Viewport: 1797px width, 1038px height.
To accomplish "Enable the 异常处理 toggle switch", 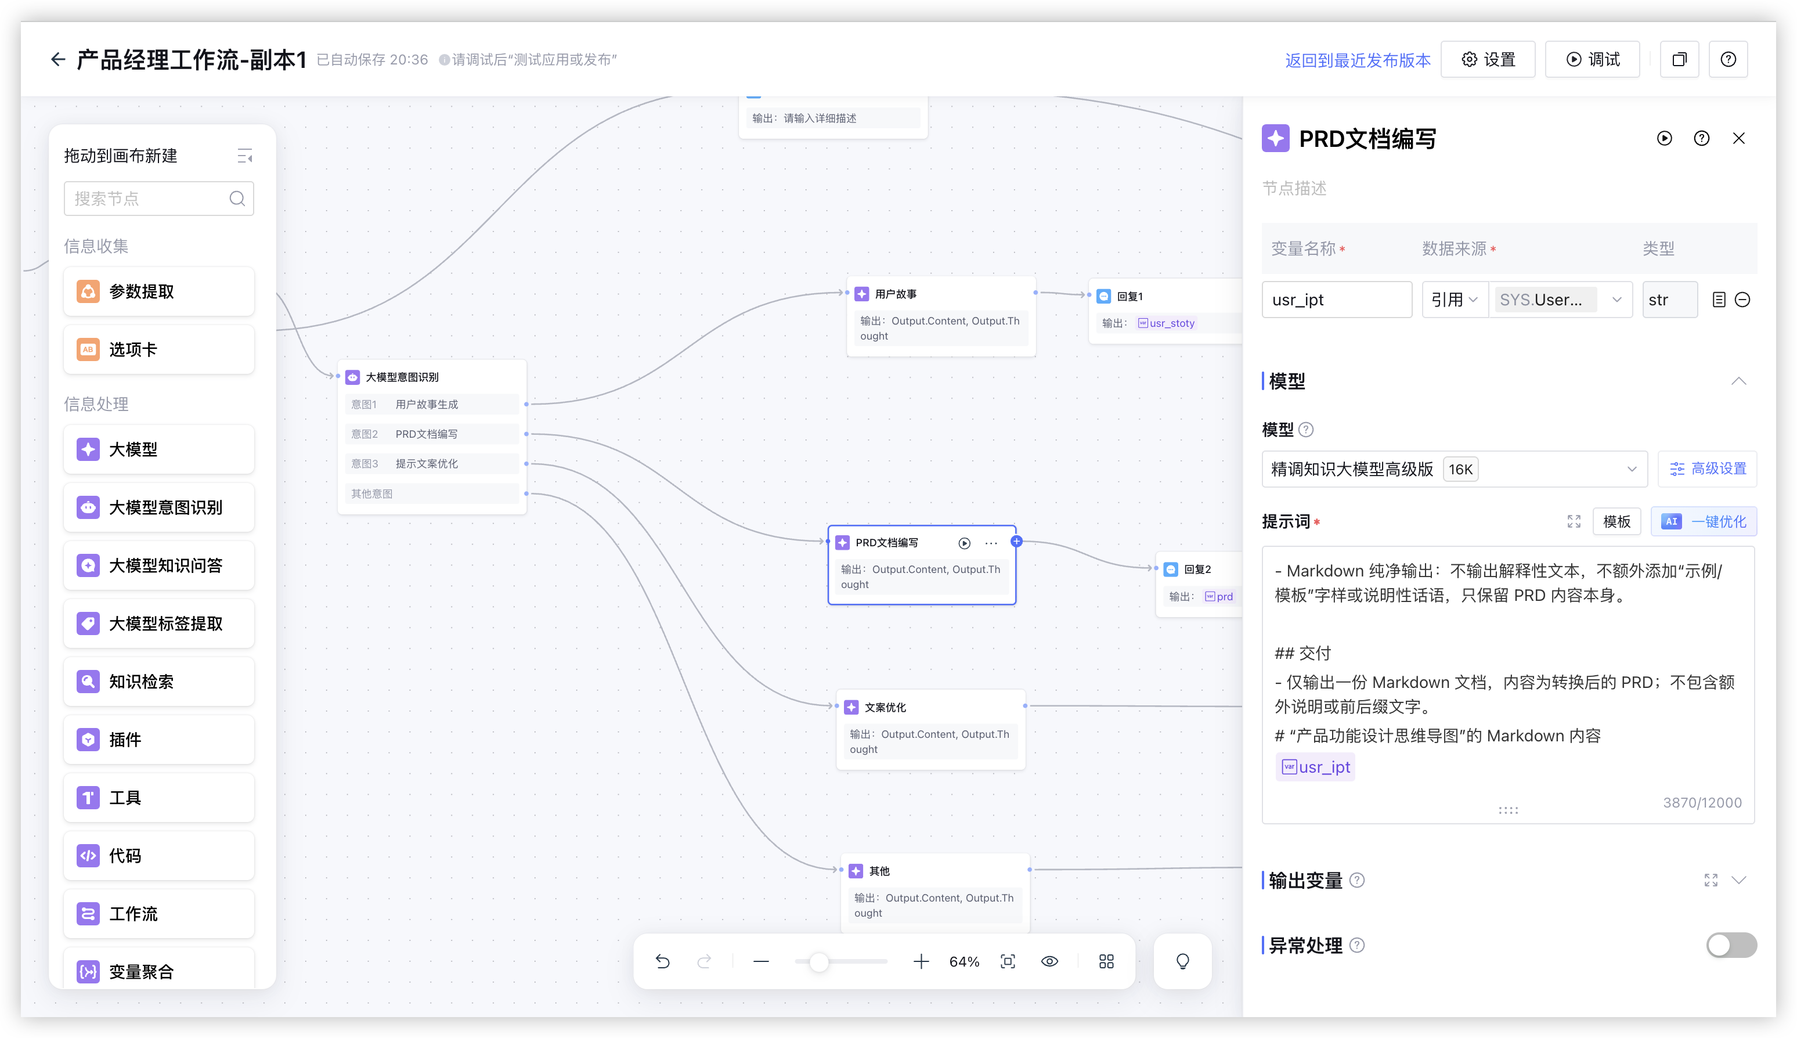I will [1731, 945].
